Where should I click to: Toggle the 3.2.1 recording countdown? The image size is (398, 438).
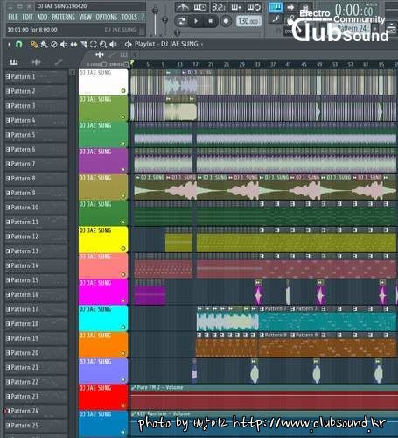point(218,7)
